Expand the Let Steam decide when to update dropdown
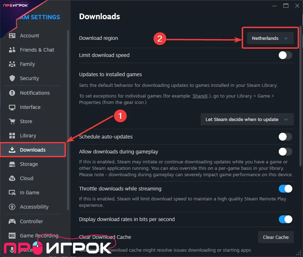The height and width of the screenshot is (257, 303). coord(247,120)
